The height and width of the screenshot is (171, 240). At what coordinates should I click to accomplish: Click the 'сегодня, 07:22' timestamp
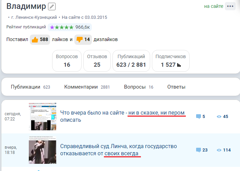[x=13, y=116]
